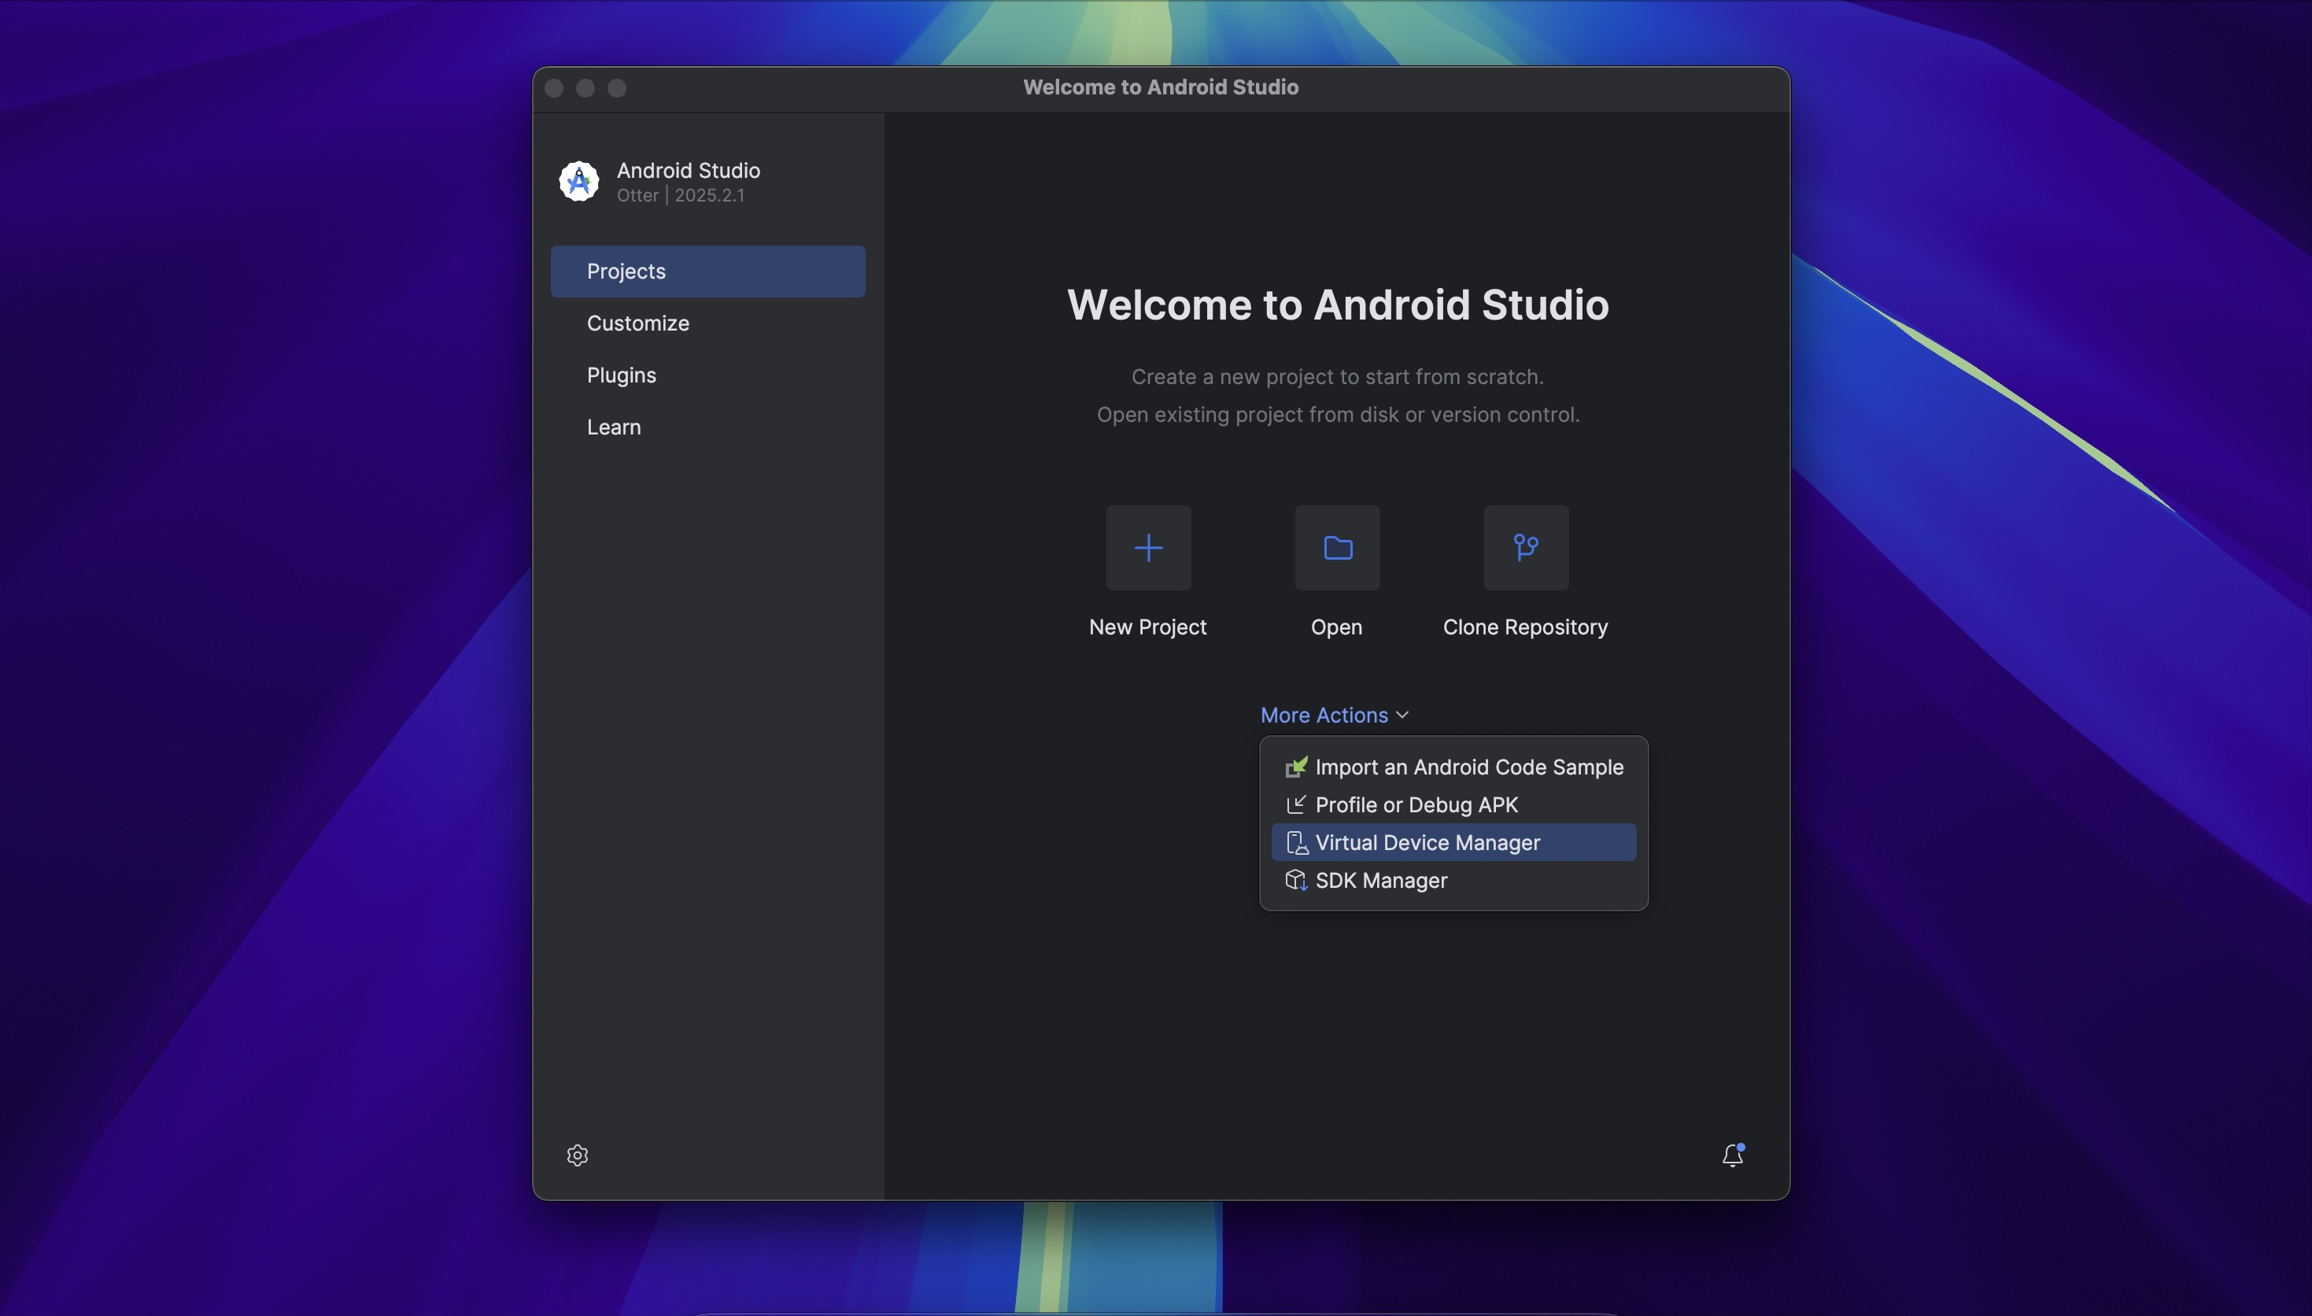
Task: Click the New Project label
Action: click(x=1147, y=627)
